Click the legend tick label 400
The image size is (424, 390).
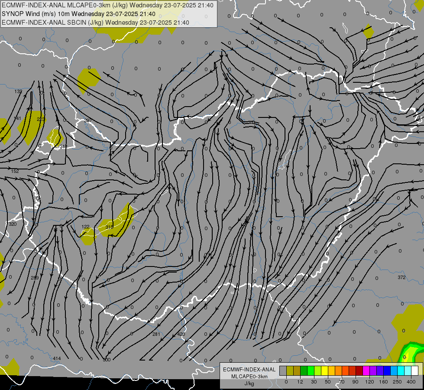[x=411, y=382]
